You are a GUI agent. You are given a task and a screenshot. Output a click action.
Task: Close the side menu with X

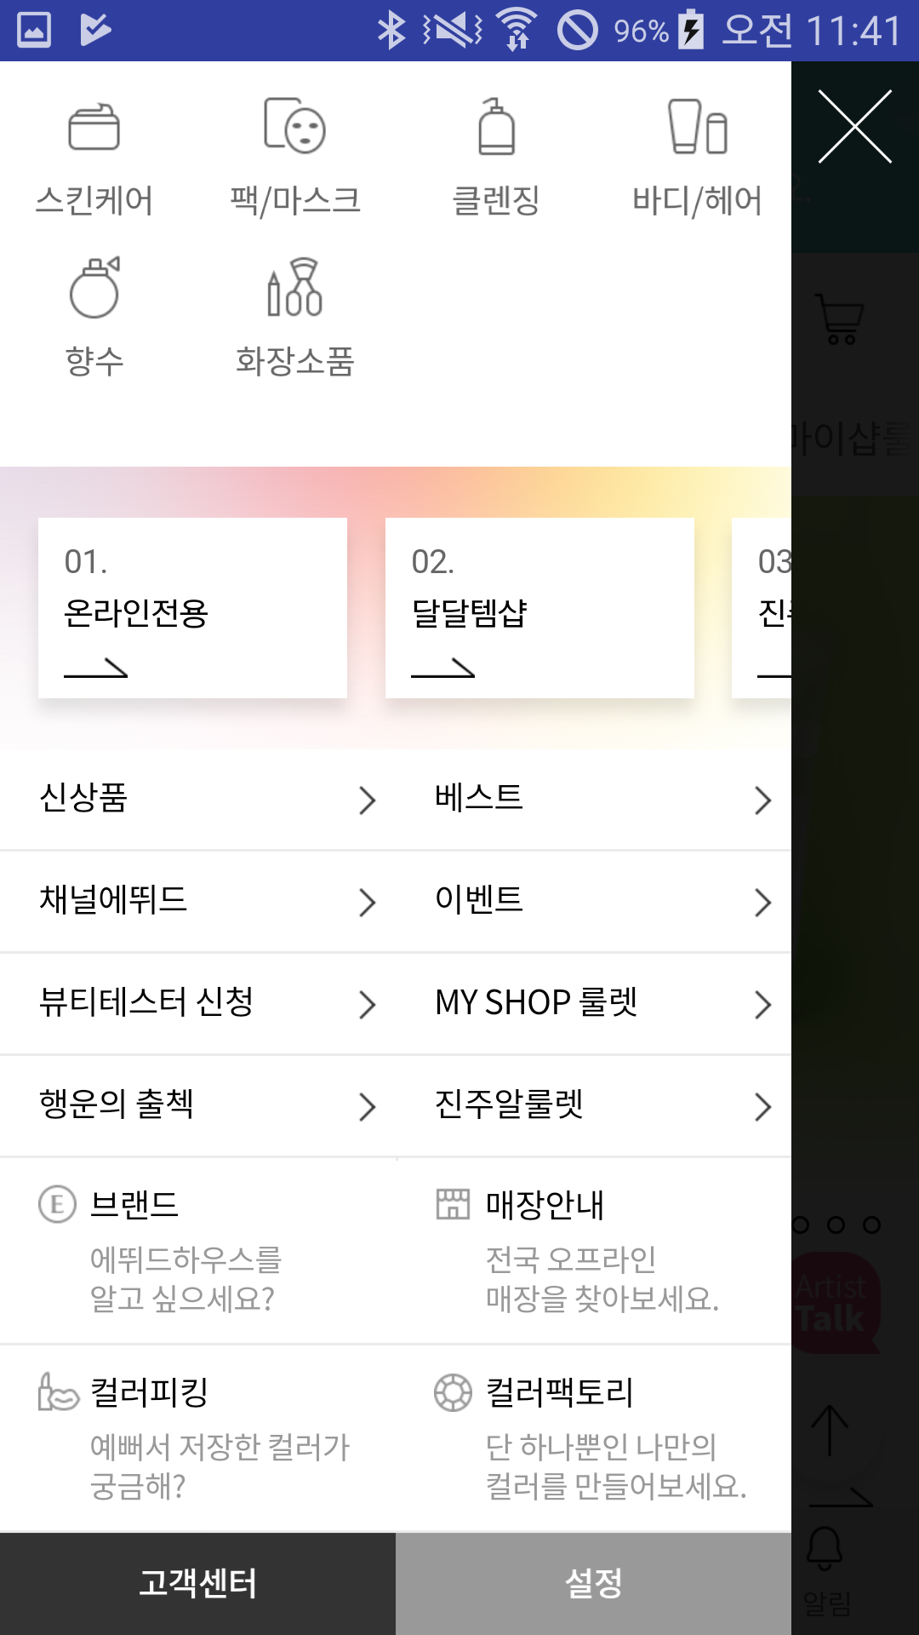click(x=854, y=126)
